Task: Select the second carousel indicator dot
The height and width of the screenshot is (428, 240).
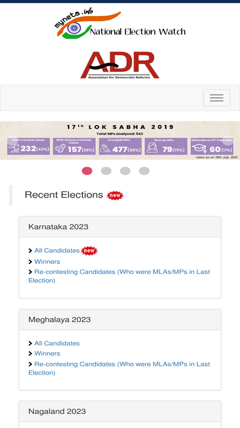Action: [x=106, y=171]
